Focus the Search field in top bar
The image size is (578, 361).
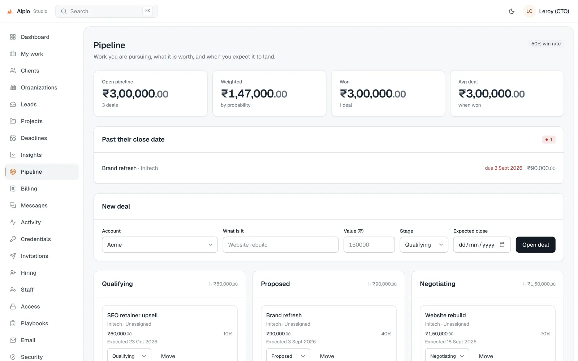pyautogui.click(x=107, y=11)
